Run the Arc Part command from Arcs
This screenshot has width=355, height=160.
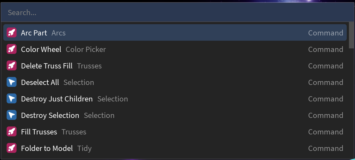point(34,32)
